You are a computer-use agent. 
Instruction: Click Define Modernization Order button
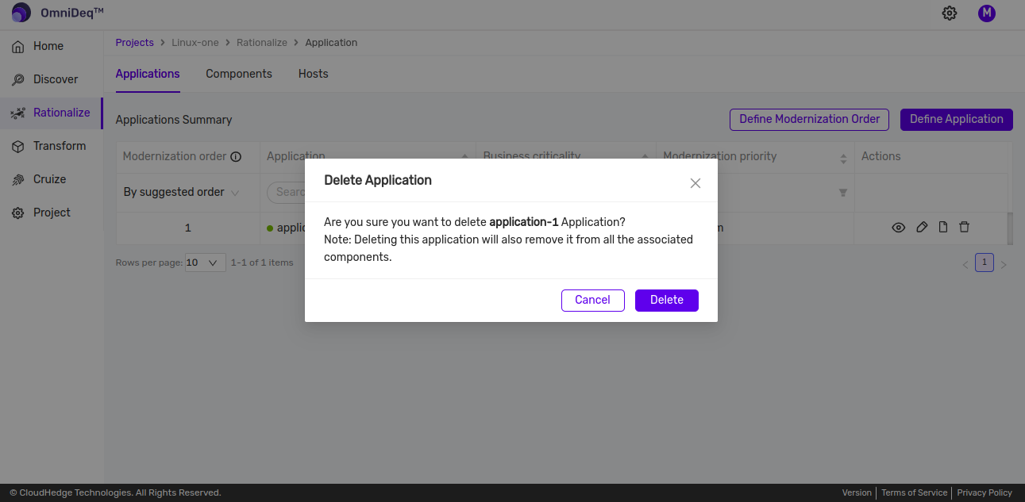809,119
